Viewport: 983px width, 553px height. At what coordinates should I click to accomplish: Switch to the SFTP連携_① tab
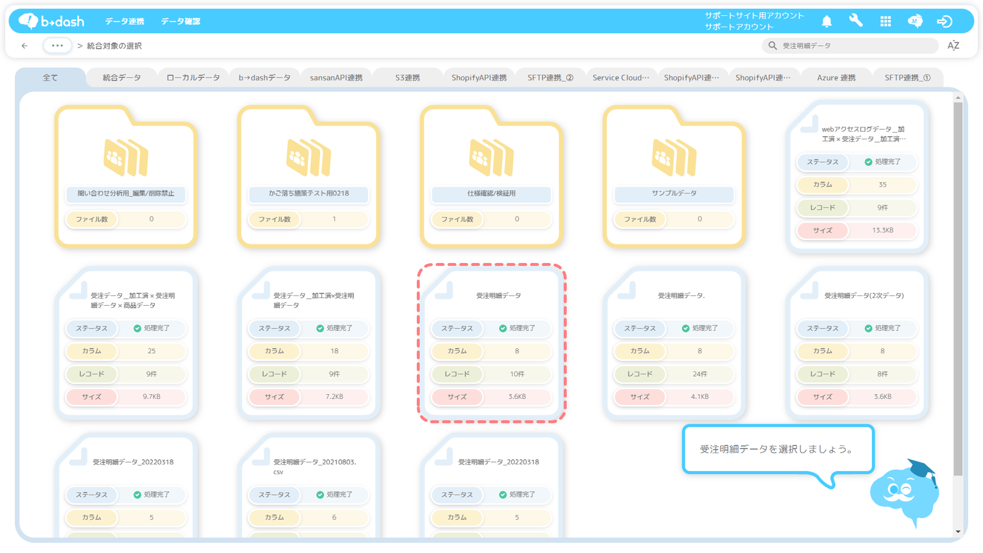(907, 78)
